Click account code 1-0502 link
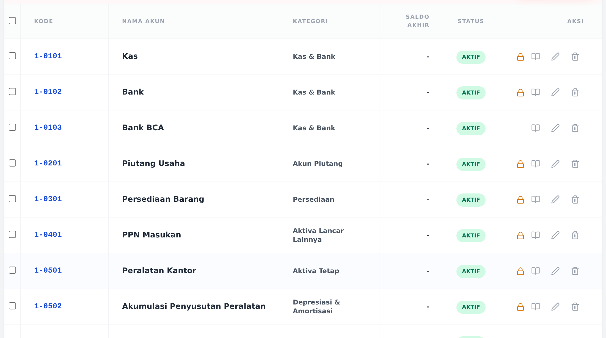Screen dimensions: 606x338 (48, 306)
